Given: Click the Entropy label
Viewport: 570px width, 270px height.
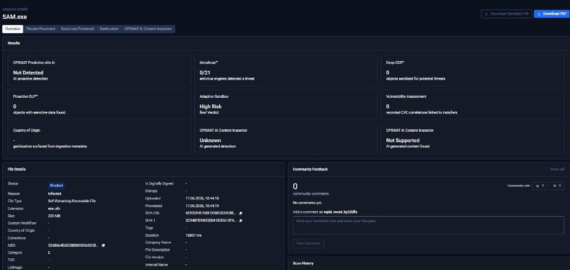Looking at the screenshot, I should [x=153, y=191].
